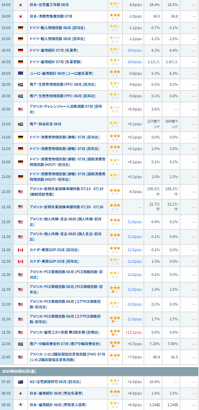Image resolution: width=199 pixels, height=410 pixels.
Task: Click Germany flag beside ドイツ・雇用統計 [失業率]
Action: [21, 50]
